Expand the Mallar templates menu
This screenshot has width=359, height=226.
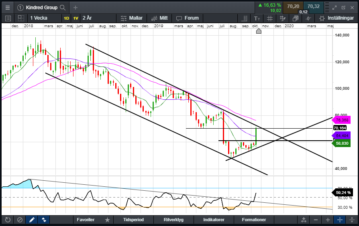click(x=131, y=18)
